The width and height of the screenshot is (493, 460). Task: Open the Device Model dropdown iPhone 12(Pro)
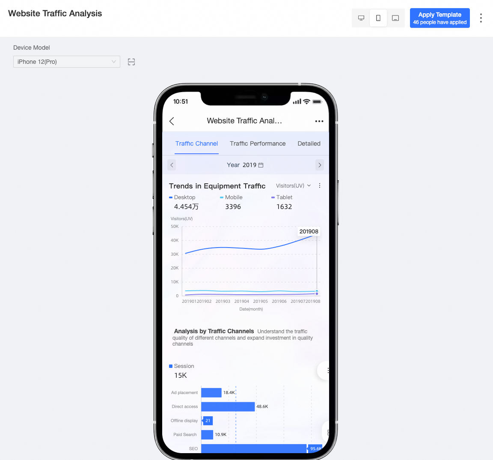click(67, 62)
